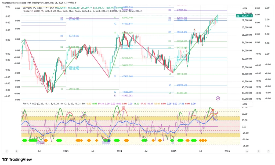Click the TradingView logo at bottom left

pos(17,159)
